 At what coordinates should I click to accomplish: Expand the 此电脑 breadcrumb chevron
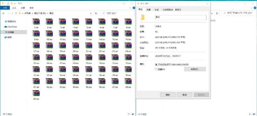tap(33, 13)
